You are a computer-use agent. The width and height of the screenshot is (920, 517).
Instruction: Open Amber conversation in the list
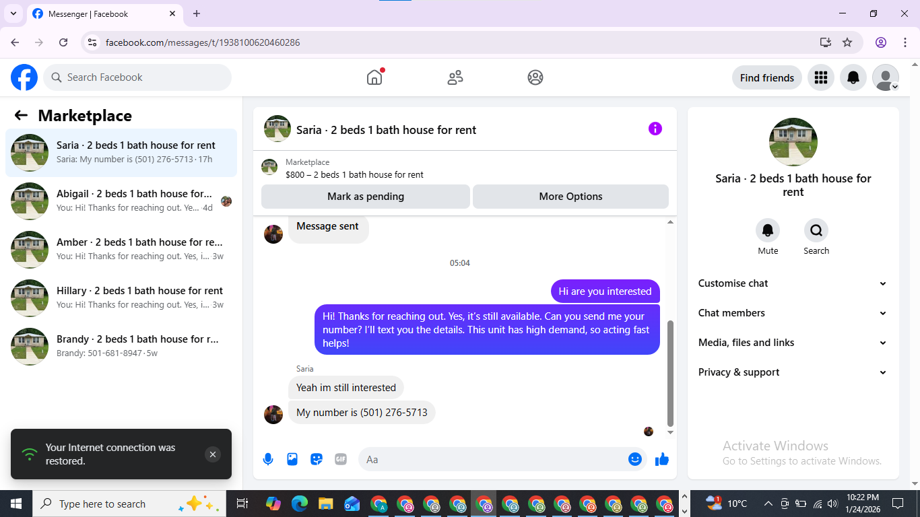121,250
